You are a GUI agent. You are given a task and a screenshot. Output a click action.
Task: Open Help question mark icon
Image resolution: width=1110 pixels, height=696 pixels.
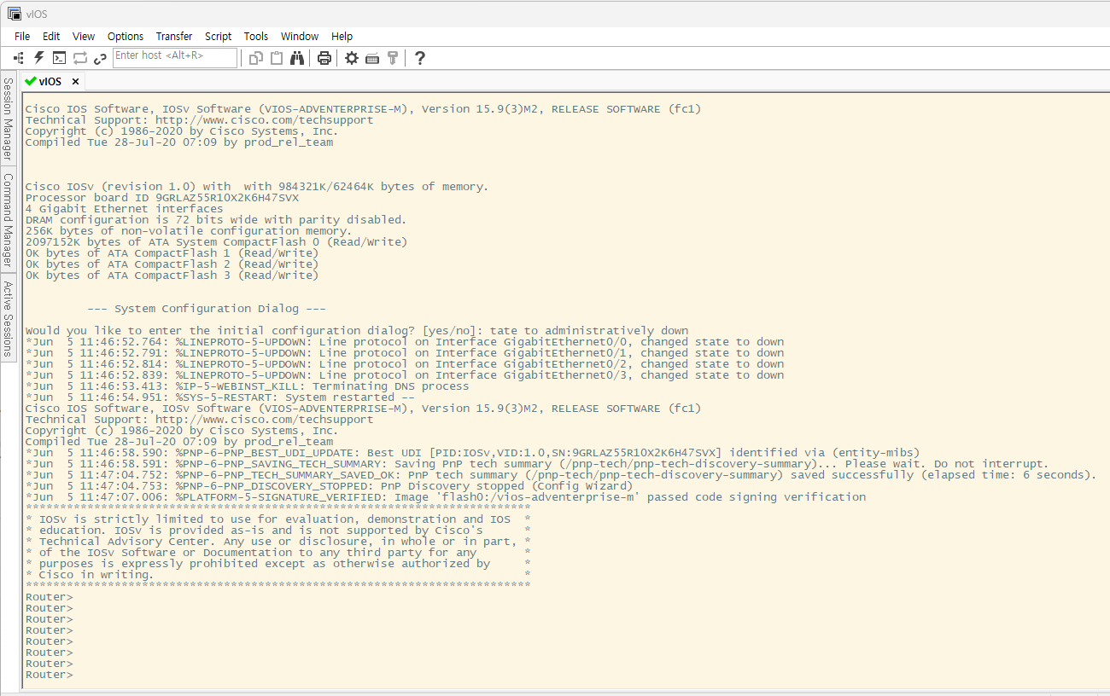420,58
